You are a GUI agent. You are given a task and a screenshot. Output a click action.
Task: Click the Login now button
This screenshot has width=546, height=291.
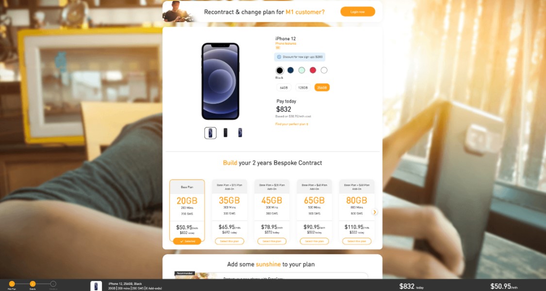358,12
